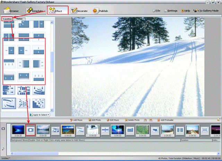The image size is (222, 161).
Task: Open the Publish step
Action: (100, 11)
